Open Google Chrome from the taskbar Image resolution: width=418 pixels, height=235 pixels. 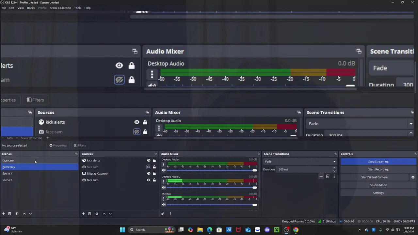pyautogui.click(x=296, y=230)
